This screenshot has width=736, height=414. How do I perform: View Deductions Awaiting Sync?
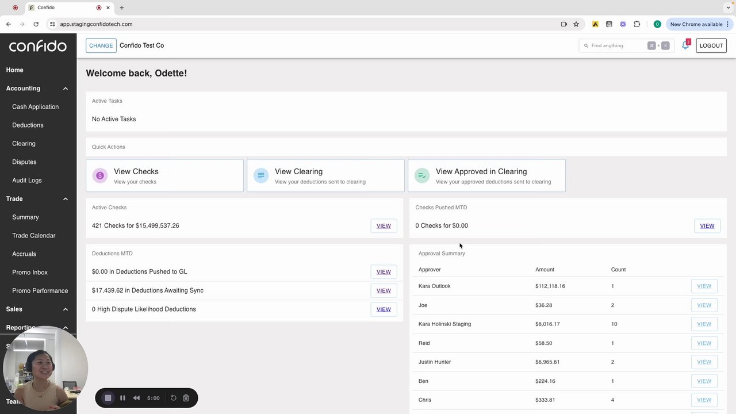coord(384,290)
